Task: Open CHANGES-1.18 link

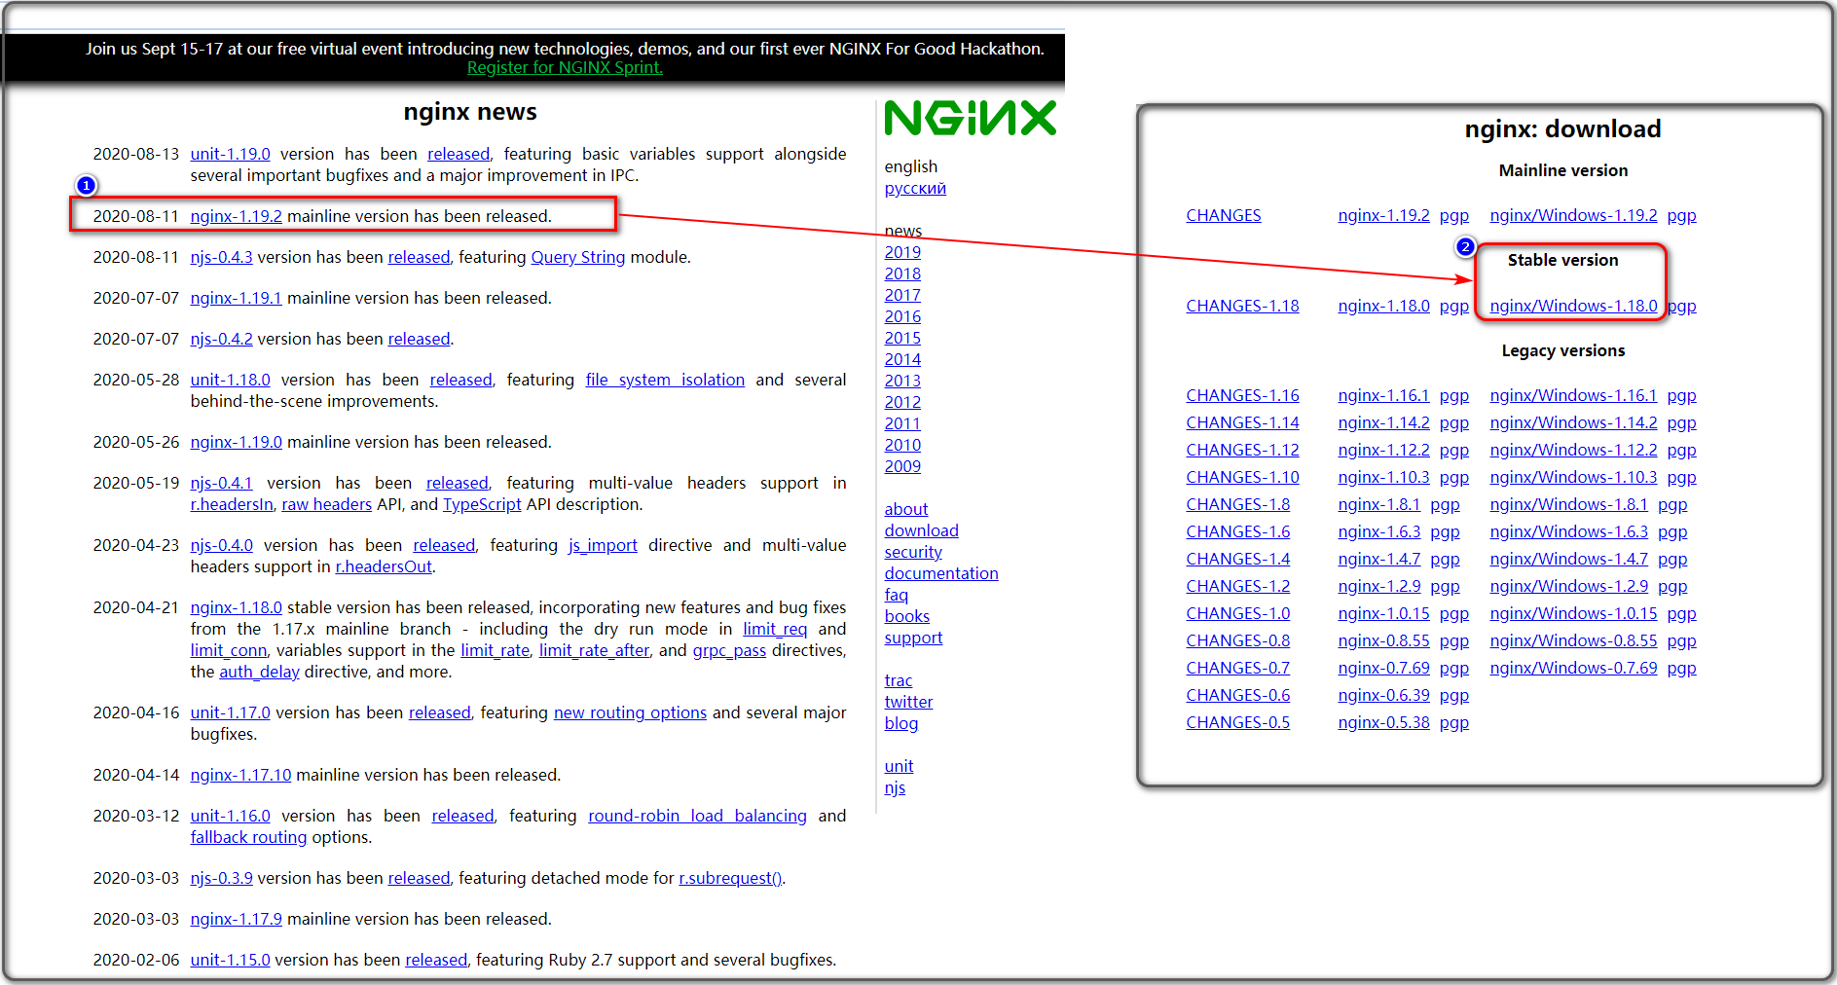Action: [x=1242, y=306]
